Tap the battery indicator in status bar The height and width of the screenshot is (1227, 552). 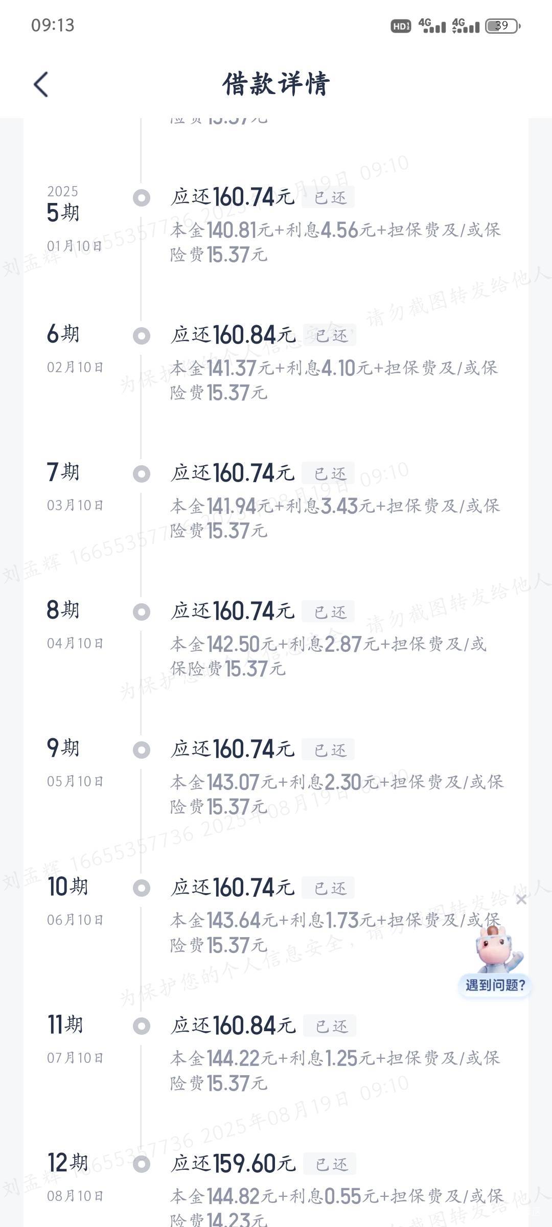502,26
